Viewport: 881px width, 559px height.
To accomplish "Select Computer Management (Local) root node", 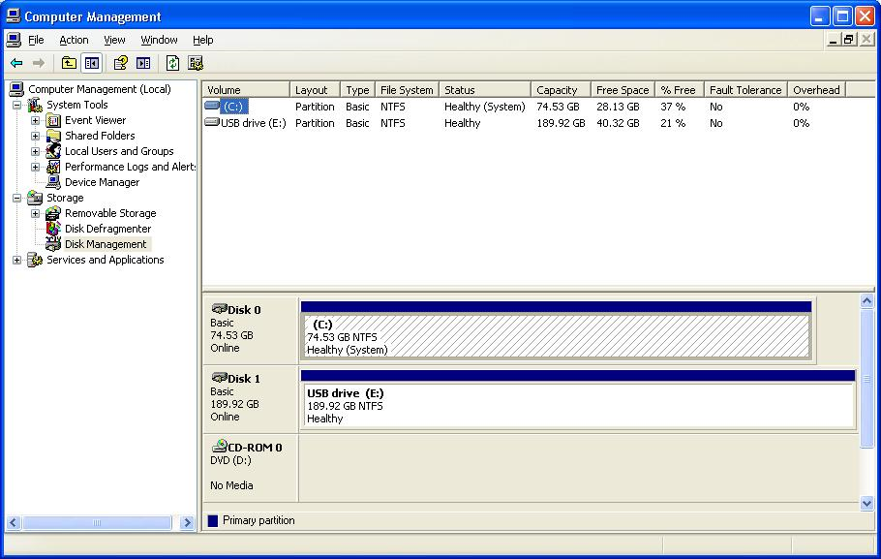I will tap(100, 89).
